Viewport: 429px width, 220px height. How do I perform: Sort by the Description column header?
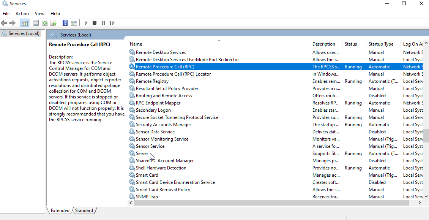click(326, 44)
